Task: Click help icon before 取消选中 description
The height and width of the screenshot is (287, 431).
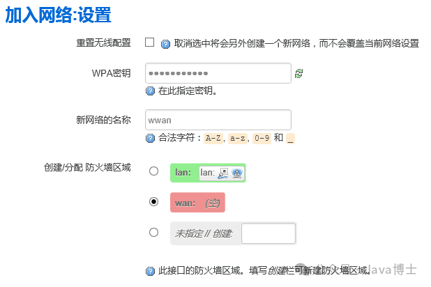Action: point(166,43)
